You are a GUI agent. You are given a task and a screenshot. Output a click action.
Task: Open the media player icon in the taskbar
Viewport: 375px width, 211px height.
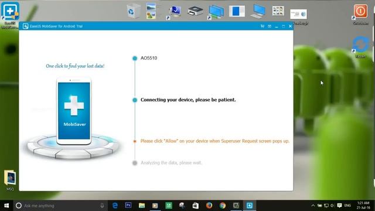coord(155,206)
